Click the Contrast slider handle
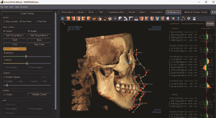The width and height of the screenshot is (216, 118). click(x=27, y=63)
